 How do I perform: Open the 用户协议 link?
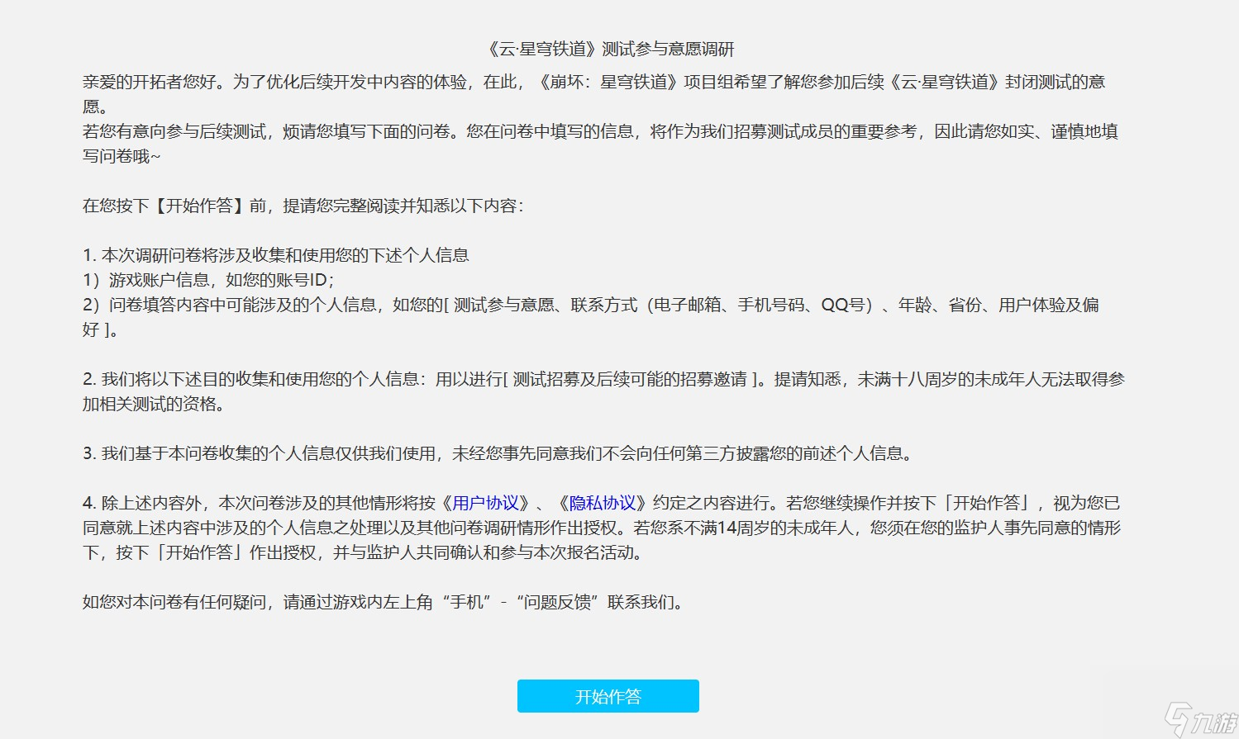[x=485, y=503]
